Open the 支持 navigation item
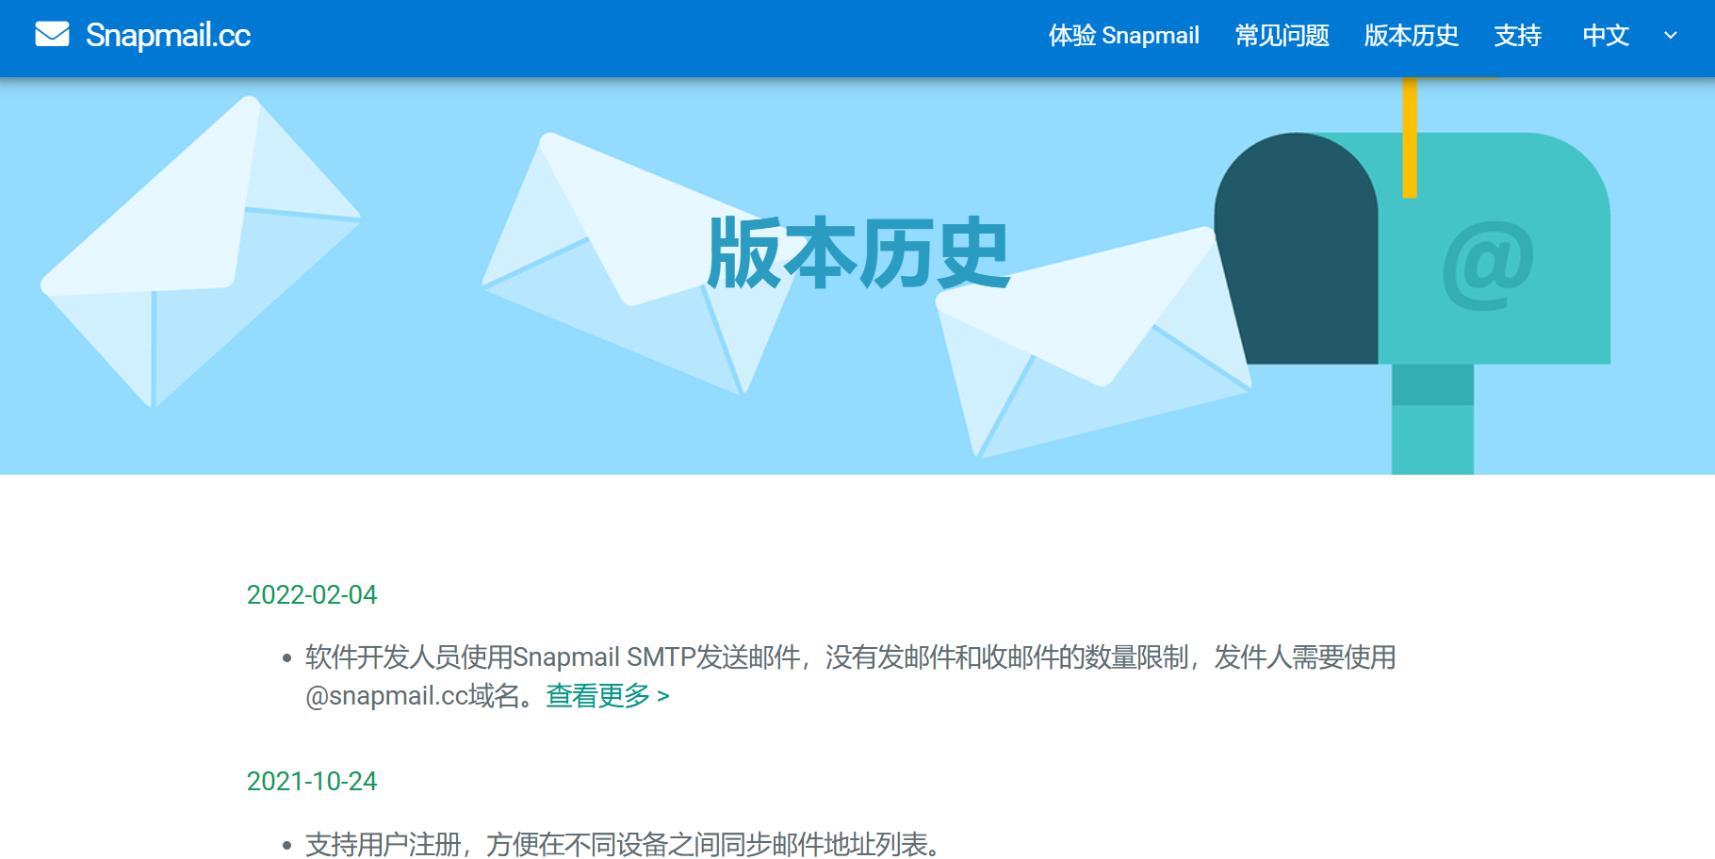 (x=1517, y=36)
